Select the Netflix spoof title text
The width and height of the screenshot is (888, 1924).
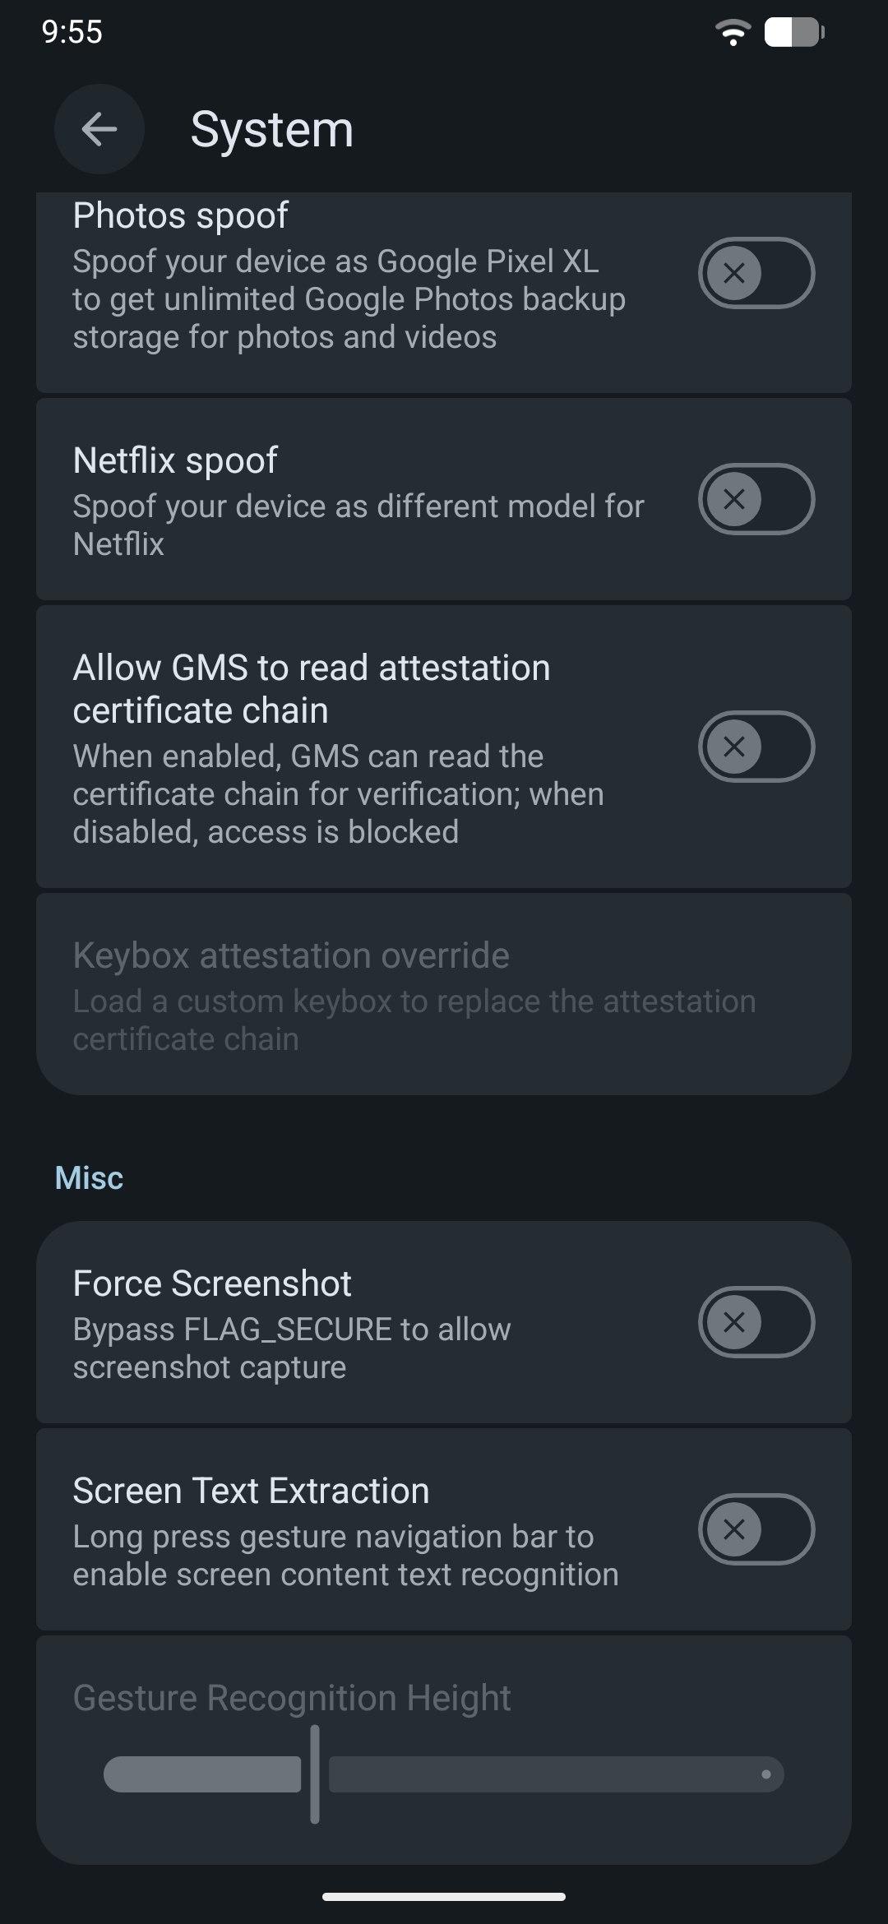click(175, 460)
